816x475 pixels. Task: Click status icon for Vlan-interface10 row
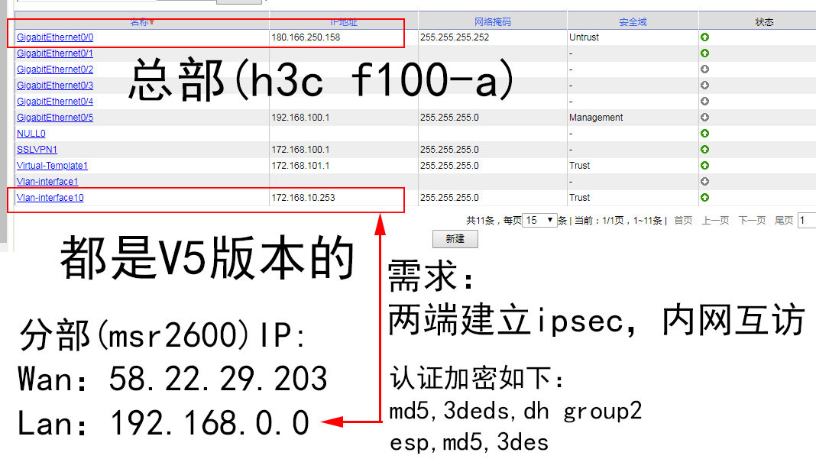tap(704, 198)
